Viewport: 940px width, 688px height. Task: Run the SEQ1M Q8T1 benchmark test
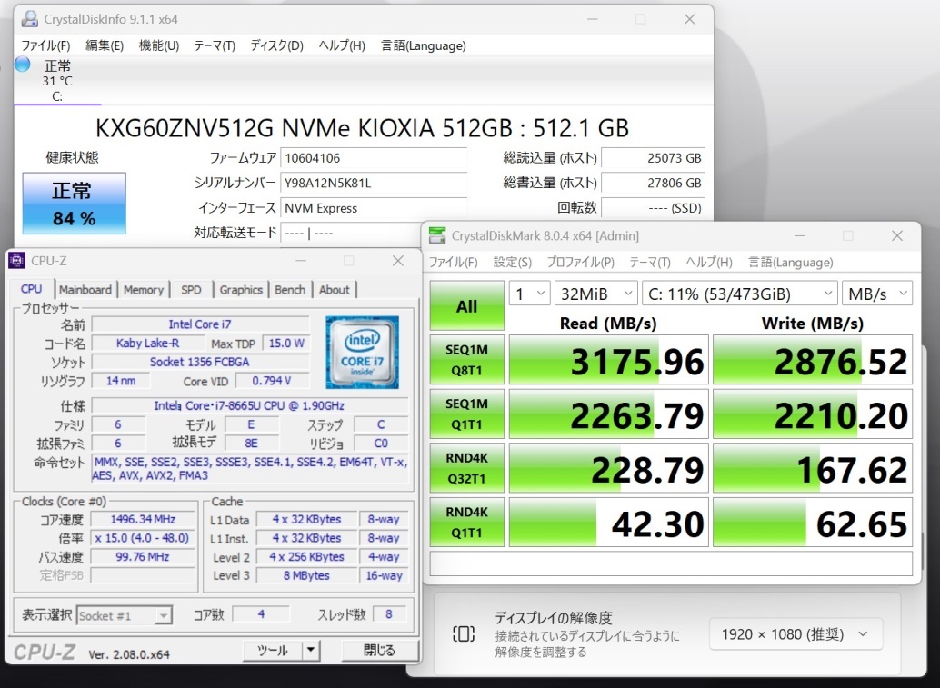pos(466,360)
